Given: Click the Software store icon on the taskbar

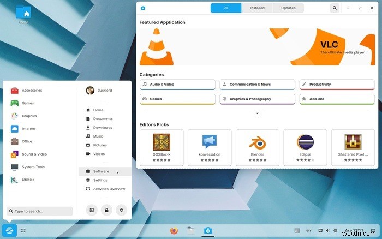Looking at the screenshot, I should (x=208, y=230).
